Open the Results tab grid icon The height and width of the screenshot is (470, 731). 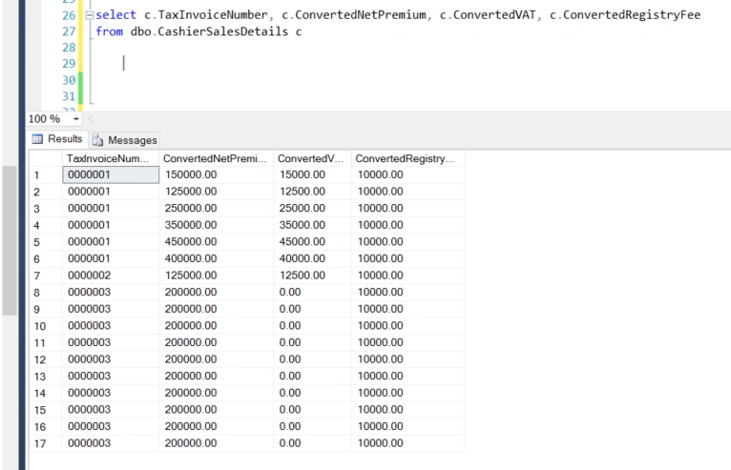click(37, 139)
